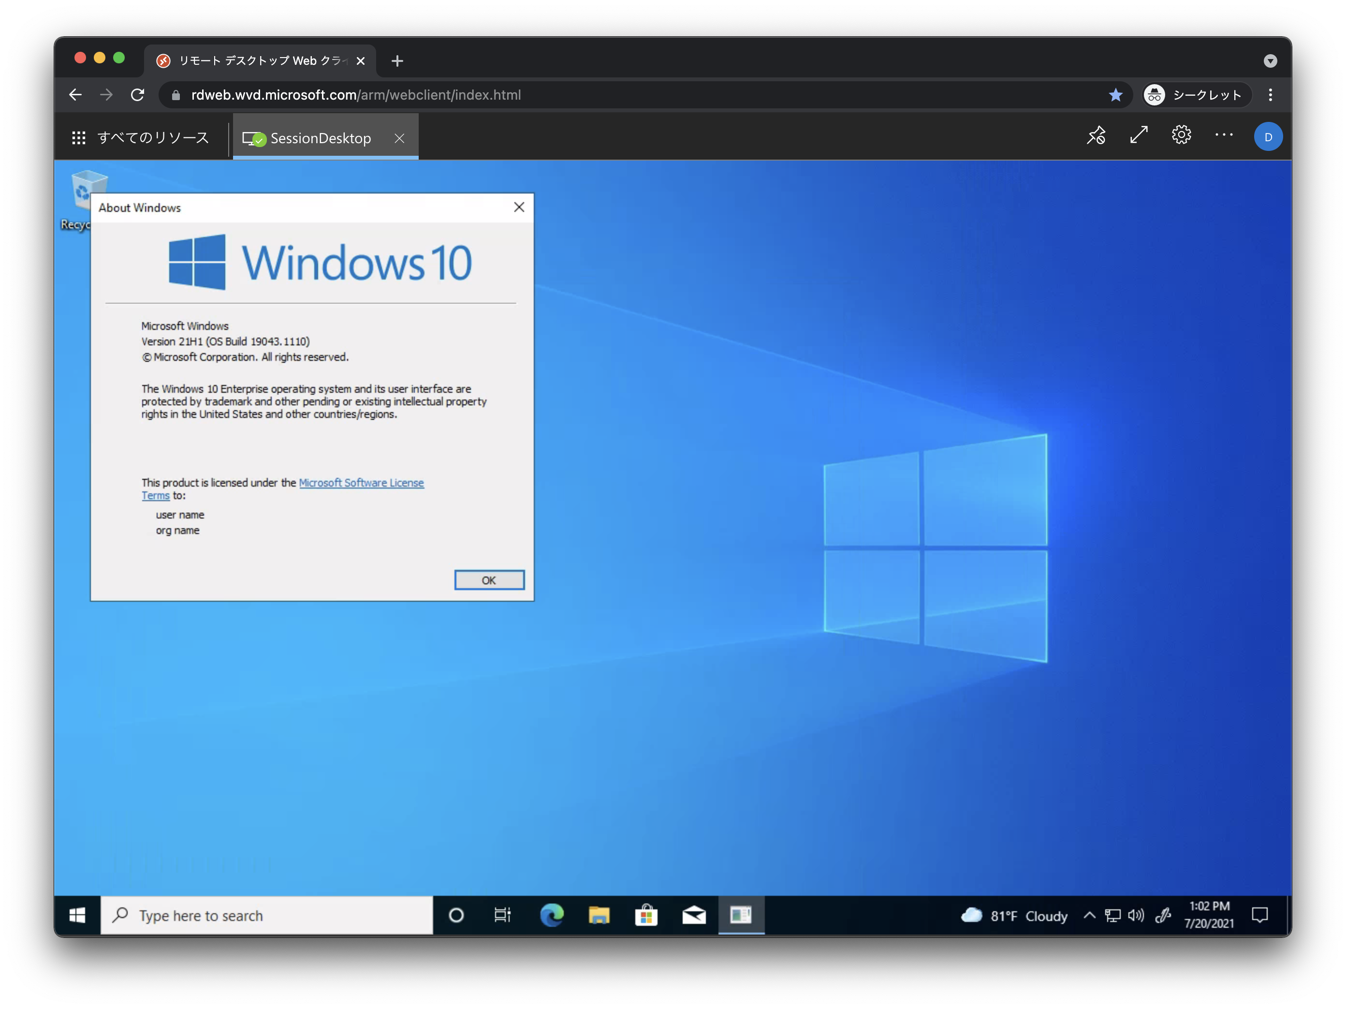Open the all resources grid view

(140, 138)
